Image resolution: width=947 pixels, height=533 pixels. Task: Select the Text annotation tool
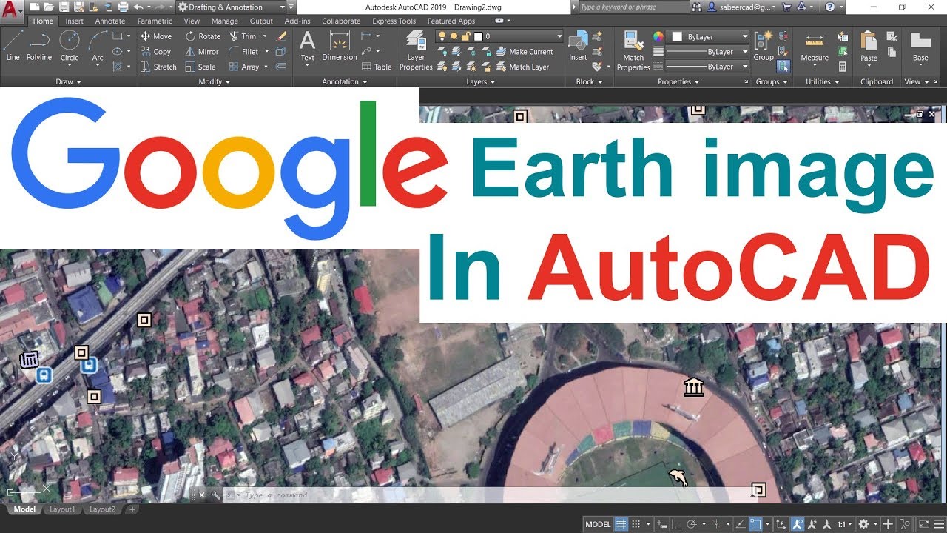tap(307, 46)
